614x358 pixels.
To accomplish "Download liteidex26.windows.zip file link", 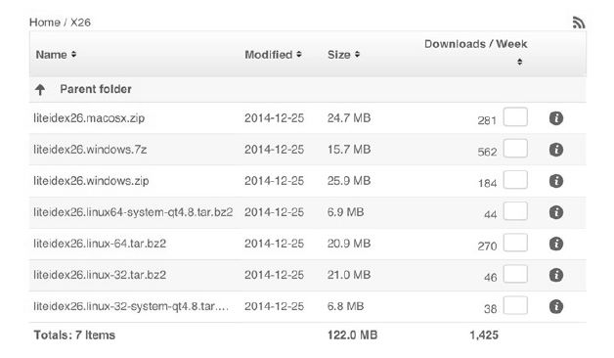I will (x=91, y=181).
